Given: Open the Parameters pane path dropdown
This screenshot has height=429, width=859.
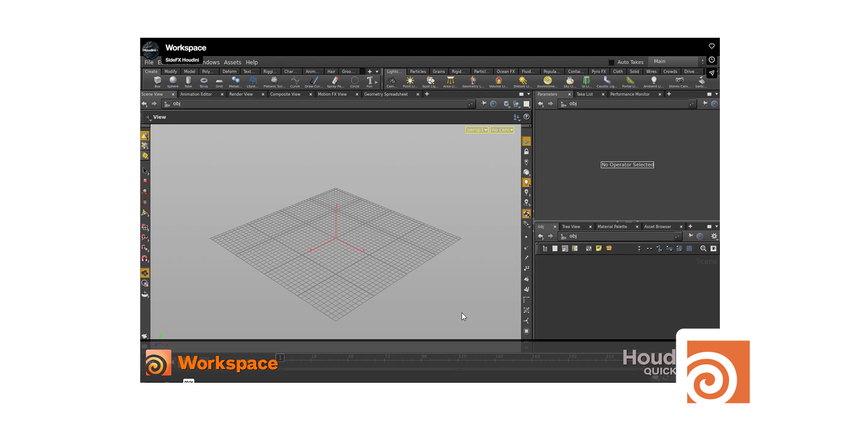Looking at the screenshot, I should (692, 104).
